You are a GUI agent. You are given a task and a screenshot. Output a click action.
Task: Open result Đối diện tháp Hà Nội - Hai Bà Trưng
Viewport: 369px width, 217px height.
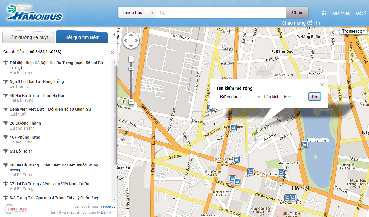56,65
